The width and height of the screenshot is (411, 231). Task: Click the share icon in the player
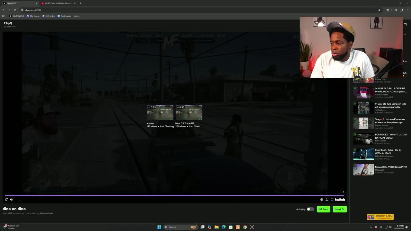tap(327, 200)
